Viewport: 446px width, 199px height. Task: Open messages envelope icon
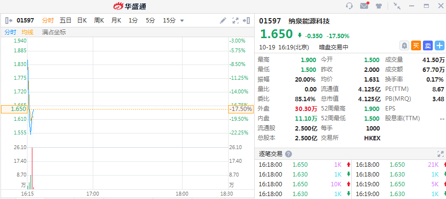tap(365, 6)
